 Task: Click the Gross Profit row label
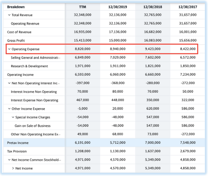click(16, 41)
